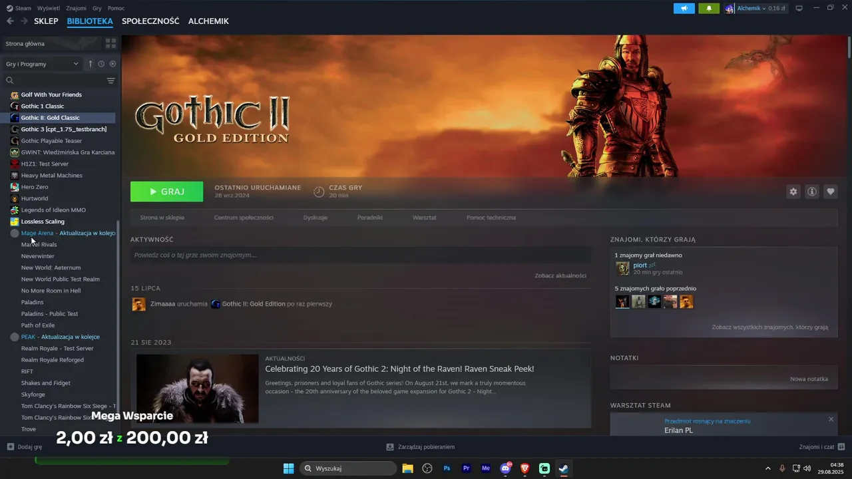This screenshot has width=852, height=479.
Task: Open Poradniki tab
Action: (369, 218)
